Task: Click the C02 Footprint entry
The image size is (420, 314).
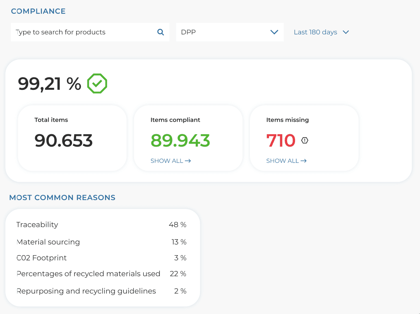Action: [x=101, y=258]
